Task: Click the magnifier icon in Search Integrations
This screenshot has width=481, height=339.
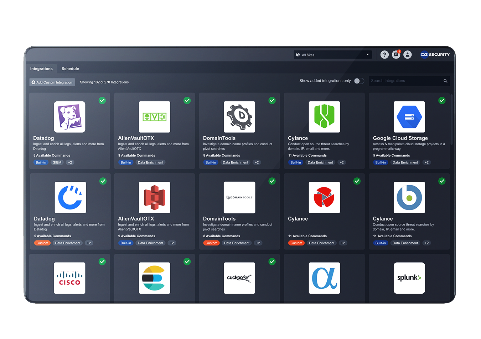Action: coord(445,81)
